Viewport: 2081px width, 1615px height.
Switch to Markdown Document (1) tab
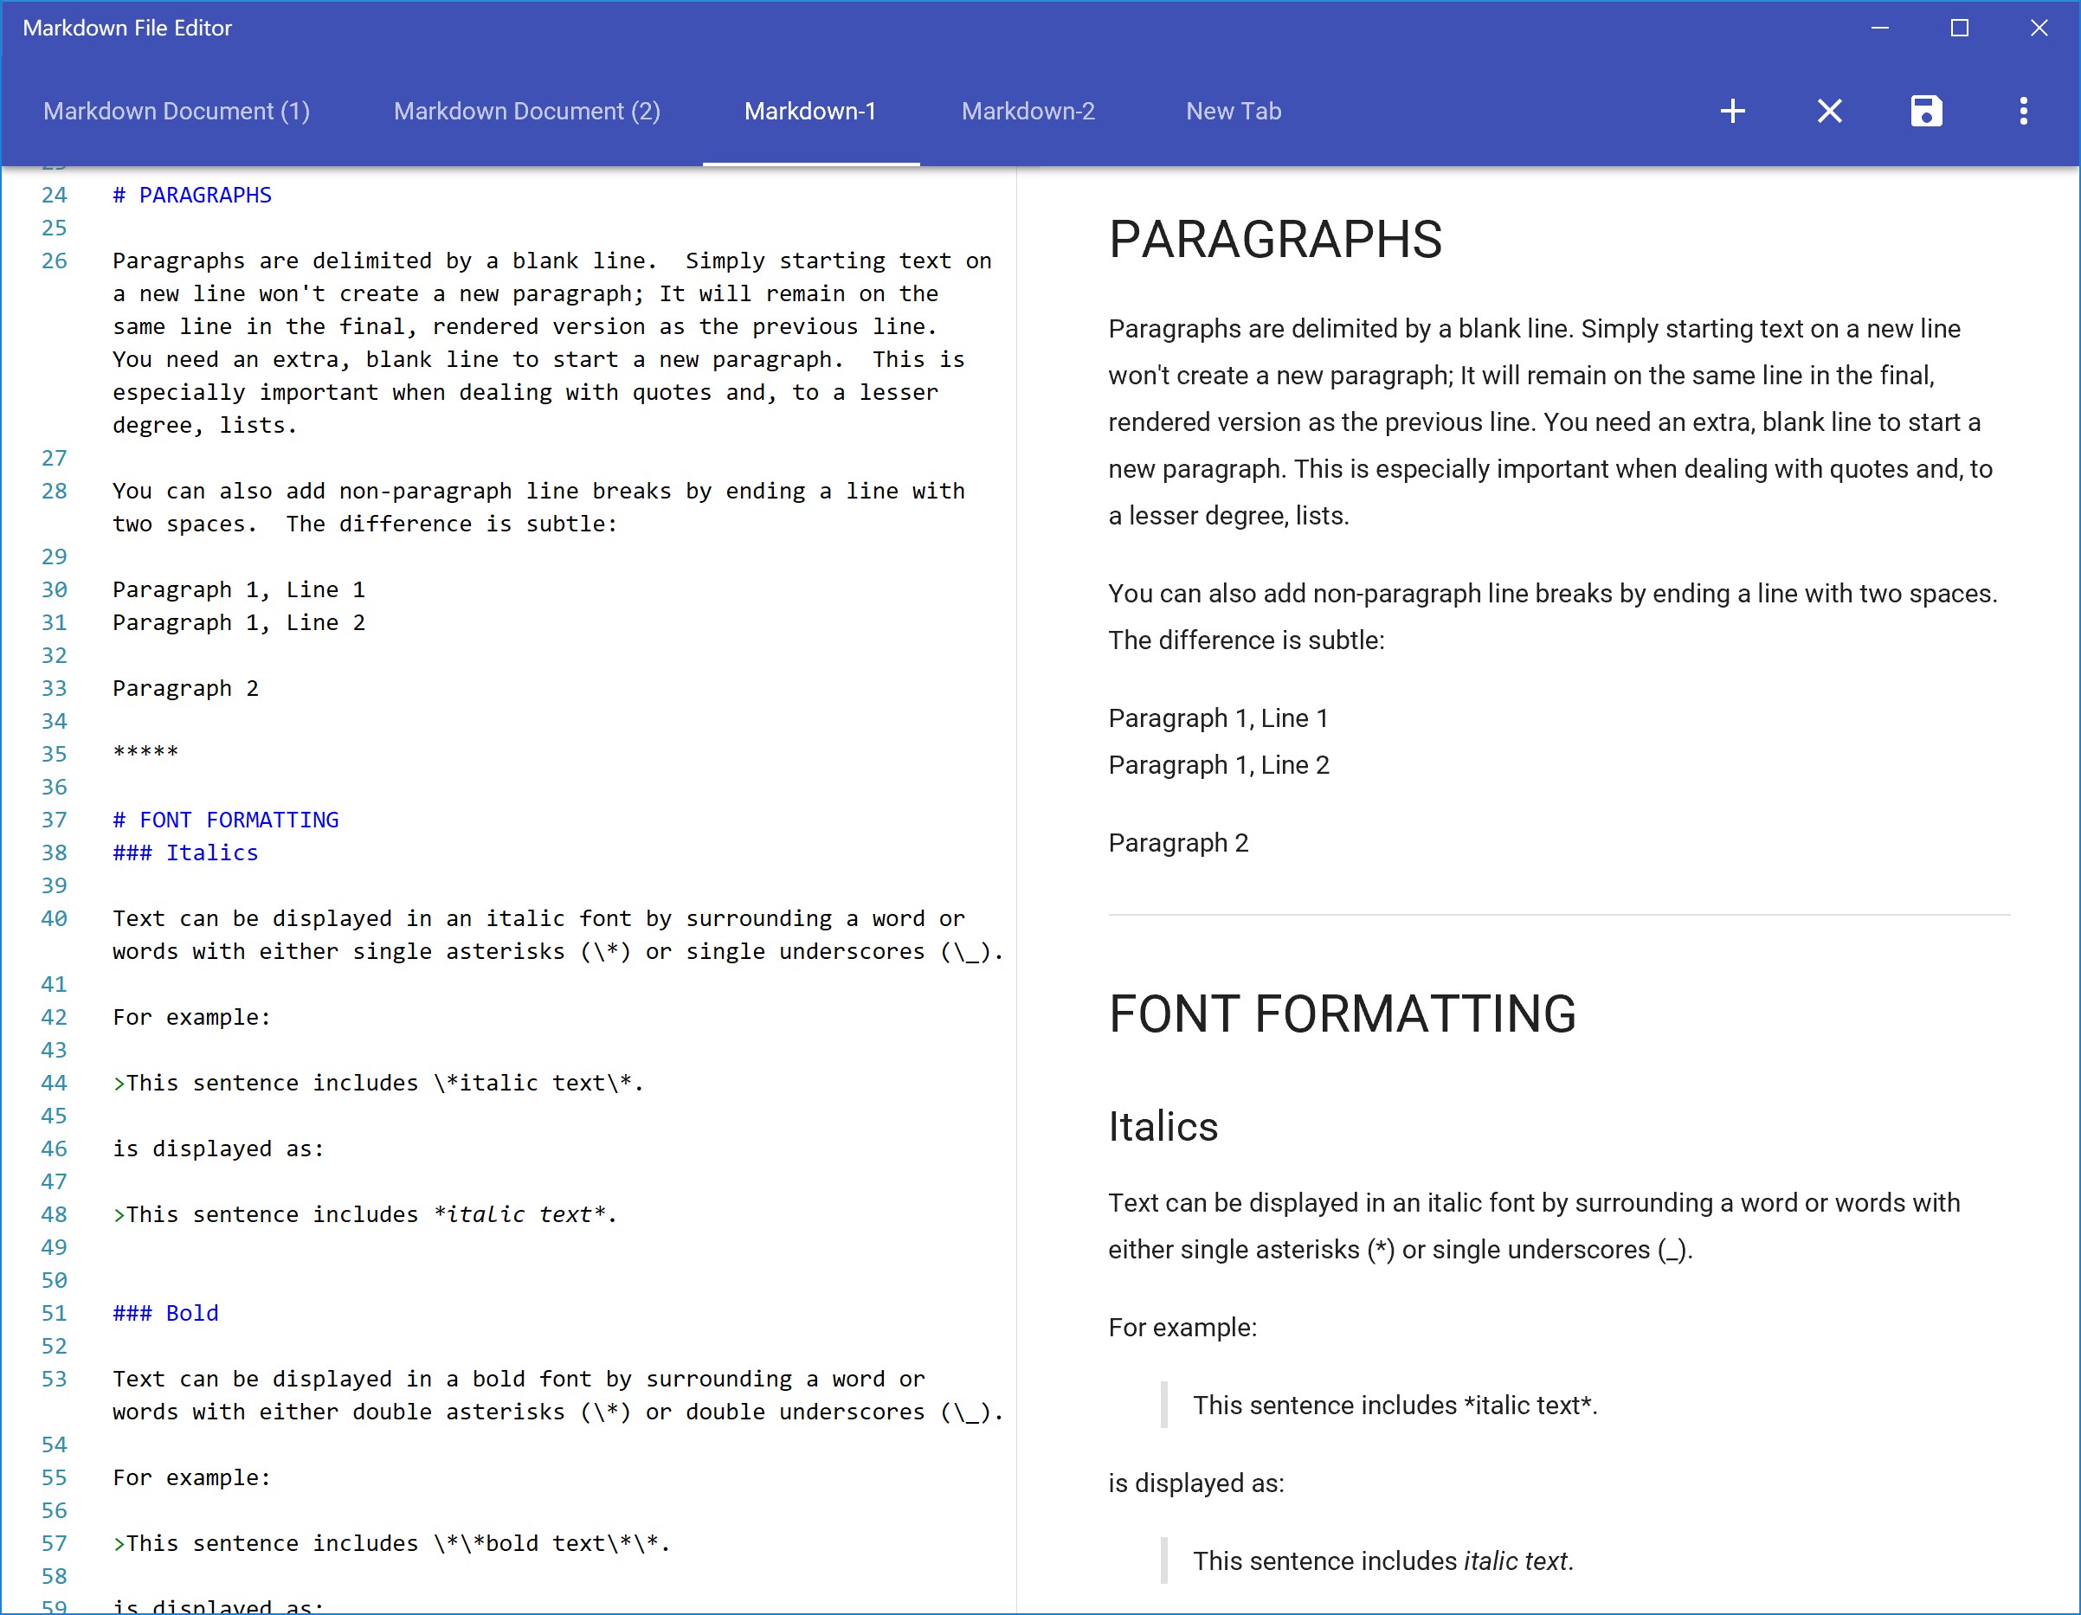coord(177,112)
